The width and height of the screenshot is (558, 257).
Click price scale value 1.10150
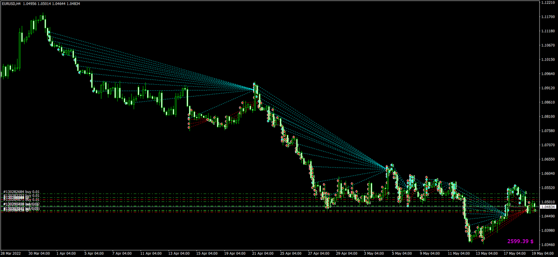tap(548, 60)
